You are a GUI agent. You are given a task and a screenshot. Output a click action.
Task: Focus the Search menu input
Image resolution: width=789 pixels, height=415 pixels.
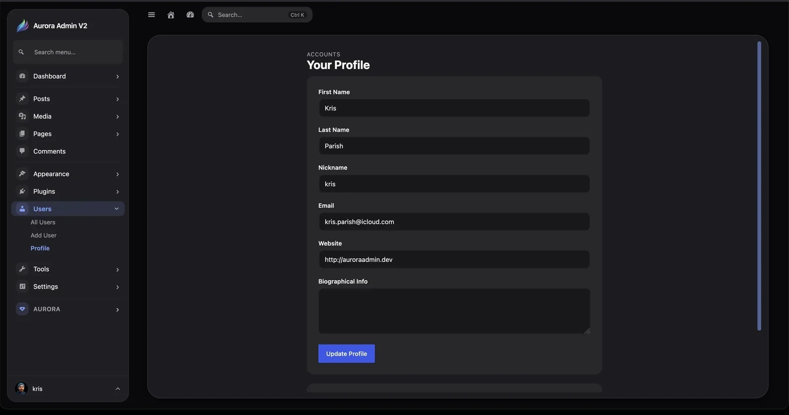68,52
